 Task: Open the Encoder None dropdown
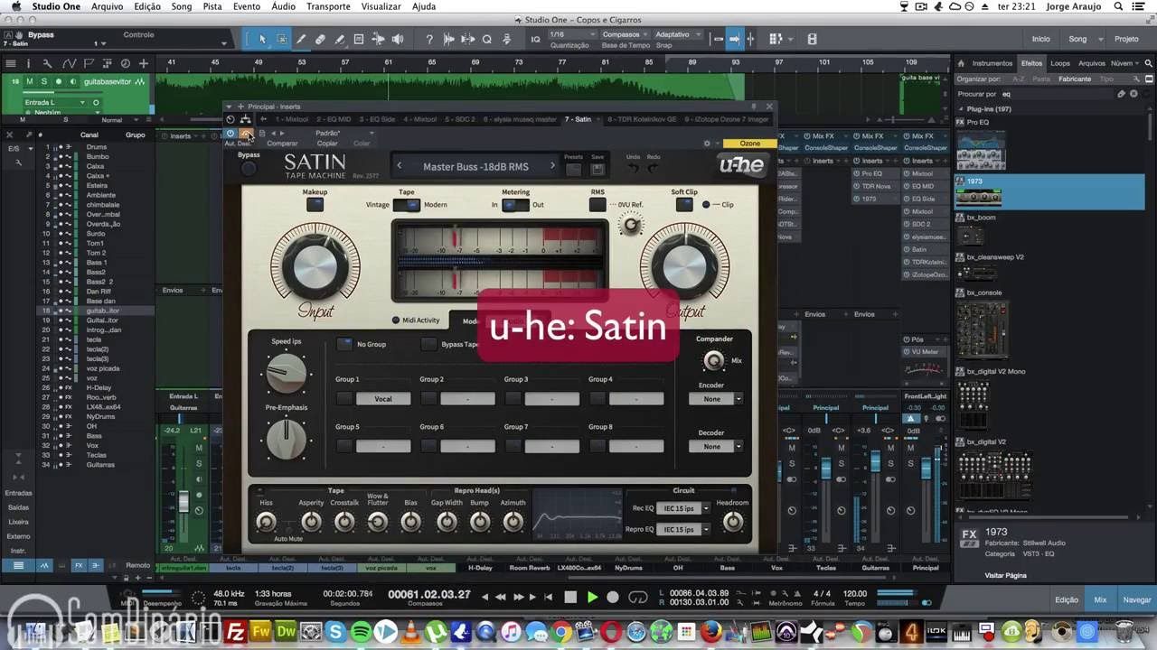click(718, 399)
